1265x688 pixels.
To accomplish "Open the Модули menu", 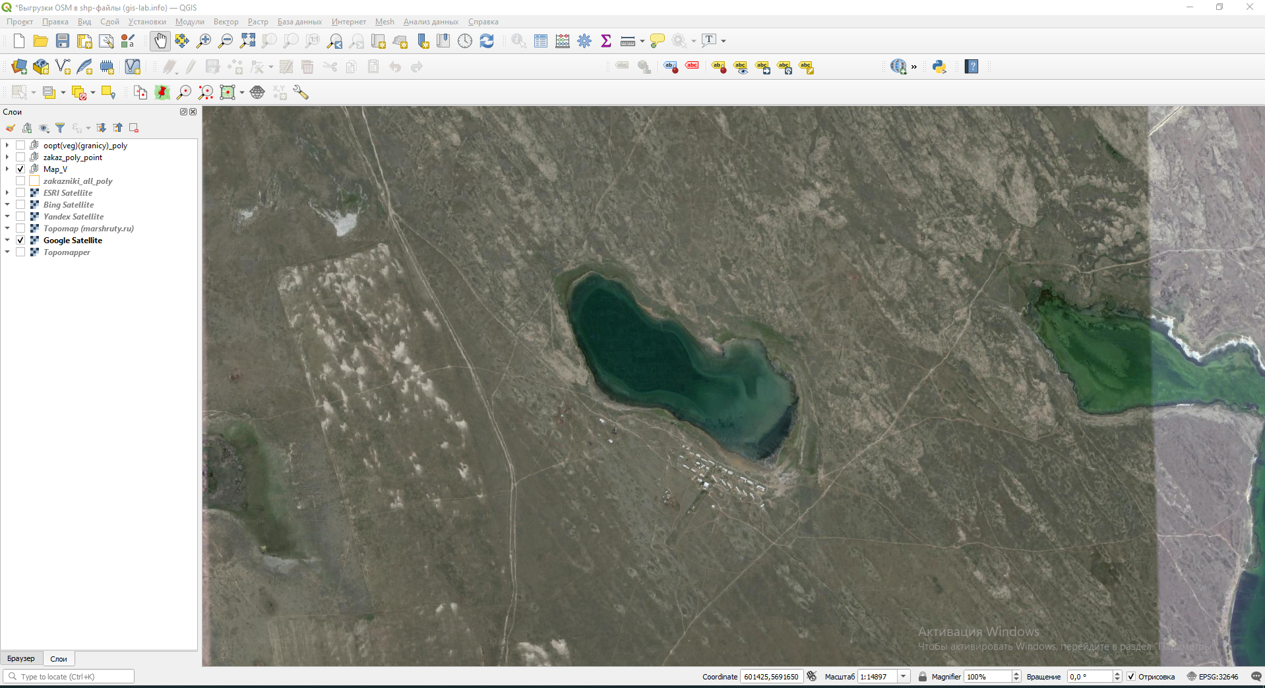I will tap(189, 22).
